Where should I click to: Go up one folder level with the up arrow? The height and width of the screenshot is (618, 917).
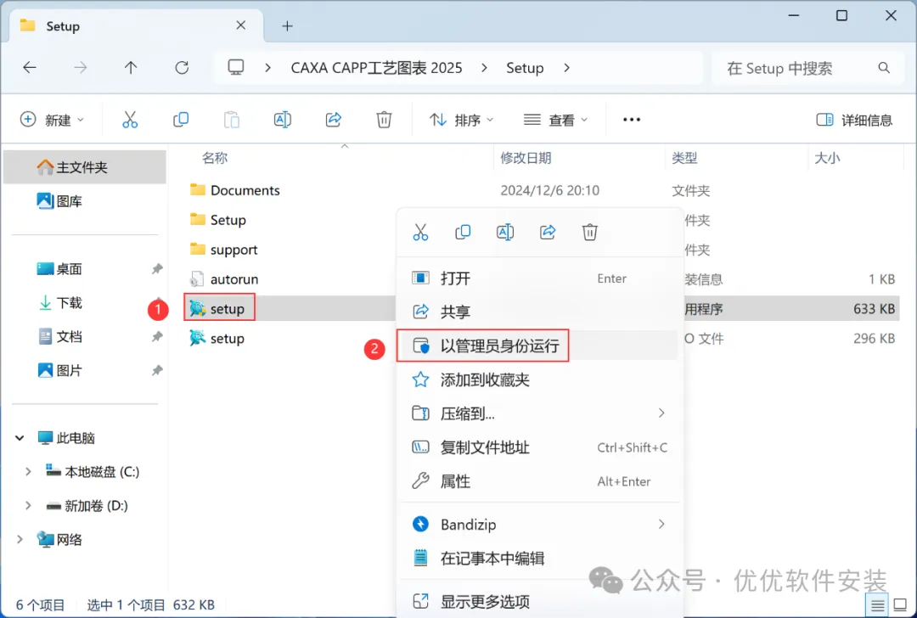[x=131, y=68]
